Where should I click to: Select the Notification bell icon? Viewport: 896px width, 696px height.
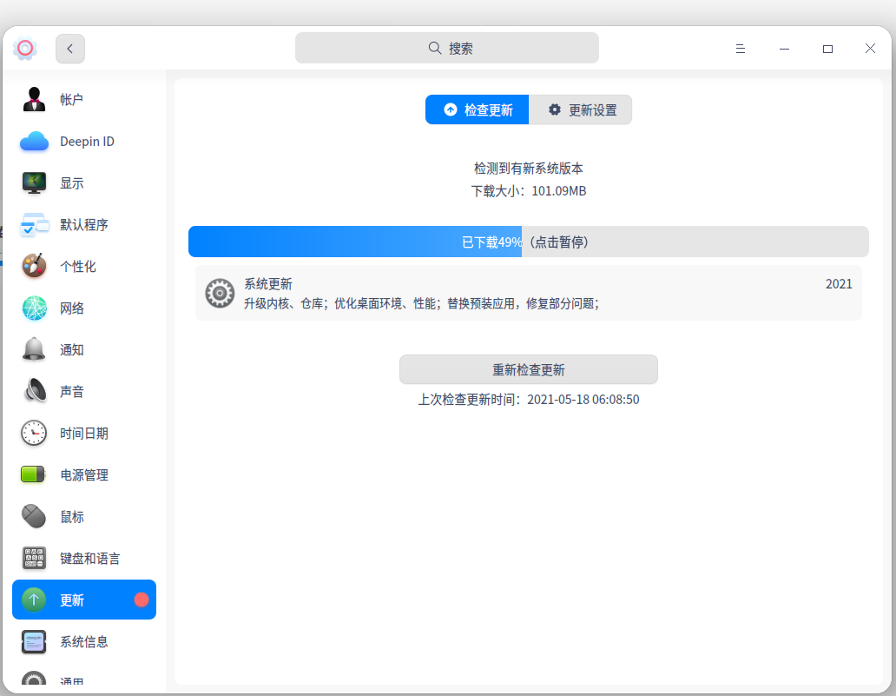(x=34, y=349)
